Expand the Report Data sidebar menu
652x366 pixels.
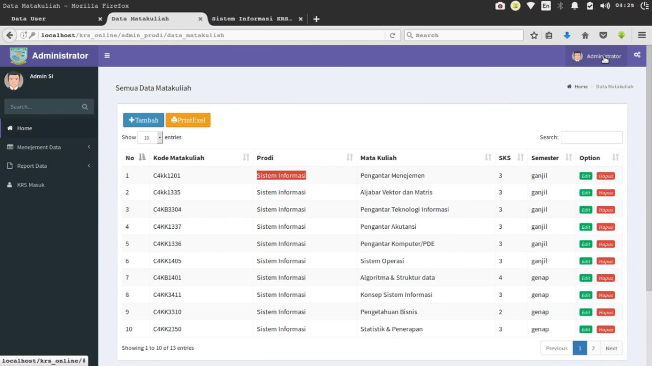point(49,166)
